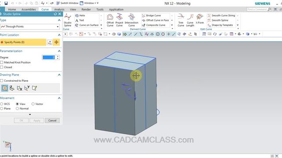Select the Normal movement option
This screenshot has height=158, width=282.
(x=17, y=108)
